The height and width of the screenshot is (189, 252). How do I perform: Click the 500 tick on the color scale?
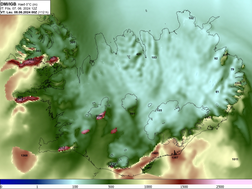coord(111,187)
